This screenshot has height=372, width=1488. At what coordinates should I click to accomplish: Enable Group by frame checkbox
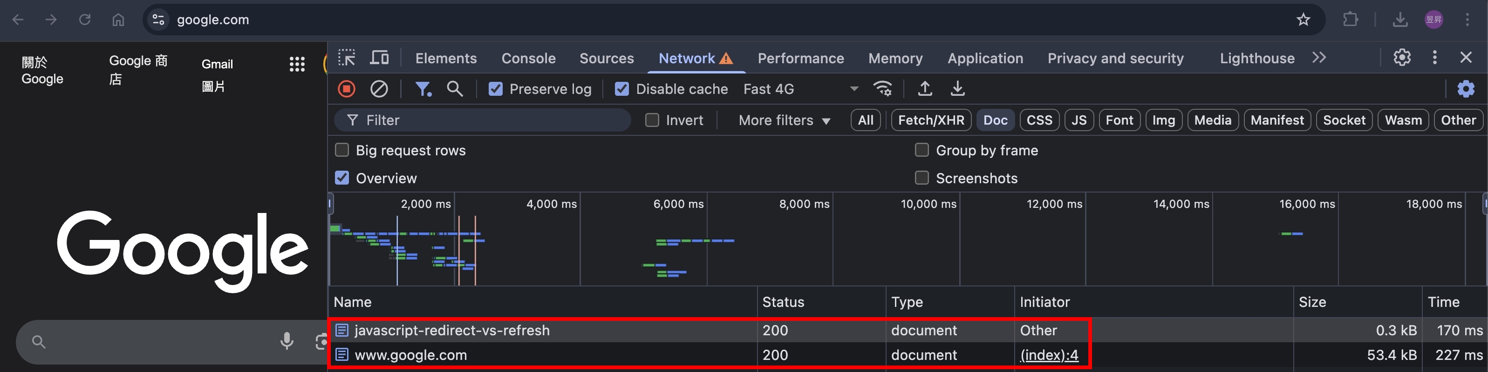pyautogui.click(x=921, y=150)
